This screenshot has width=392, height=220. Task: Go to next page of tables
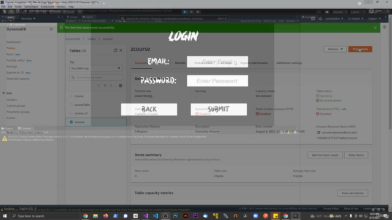(x=111, y=86)
